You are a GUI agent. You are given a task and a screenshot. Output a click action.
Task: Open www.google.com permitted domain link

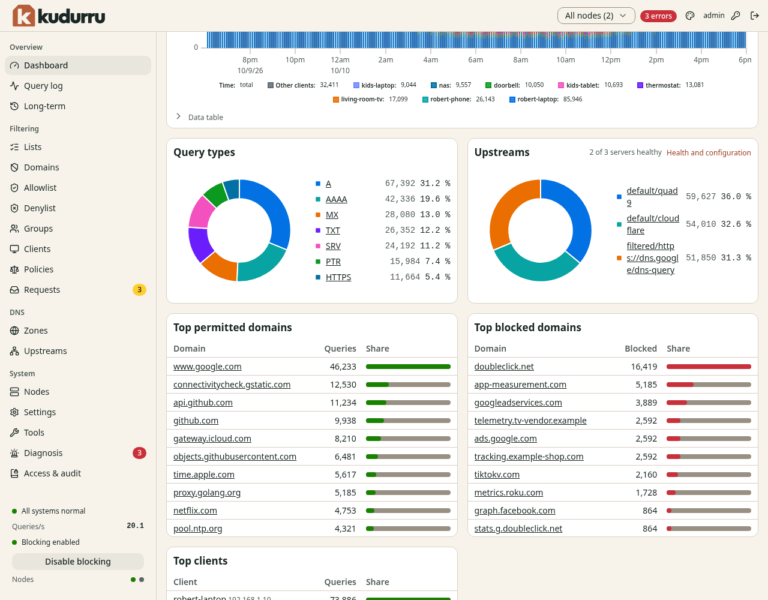(x=208, y=367)
